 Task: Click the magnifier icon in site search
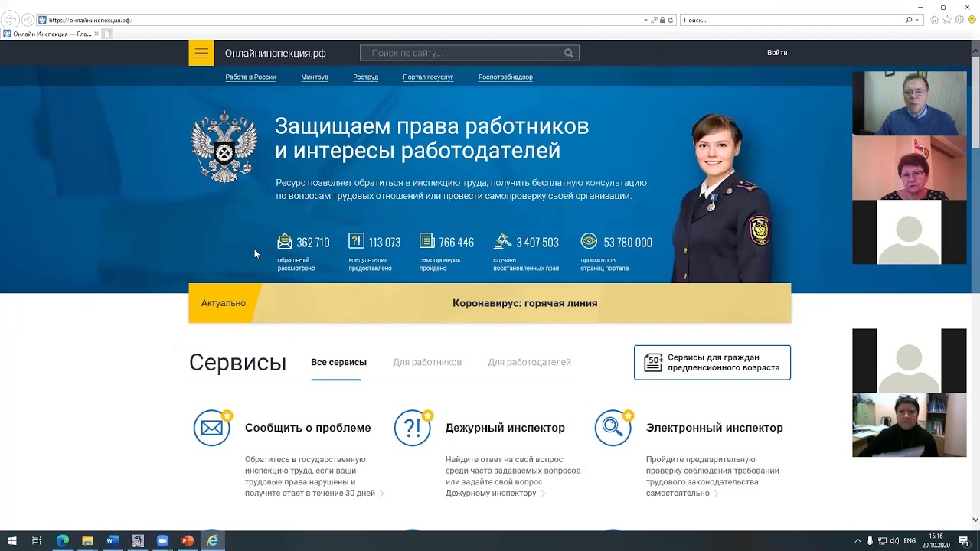[569, 53]
